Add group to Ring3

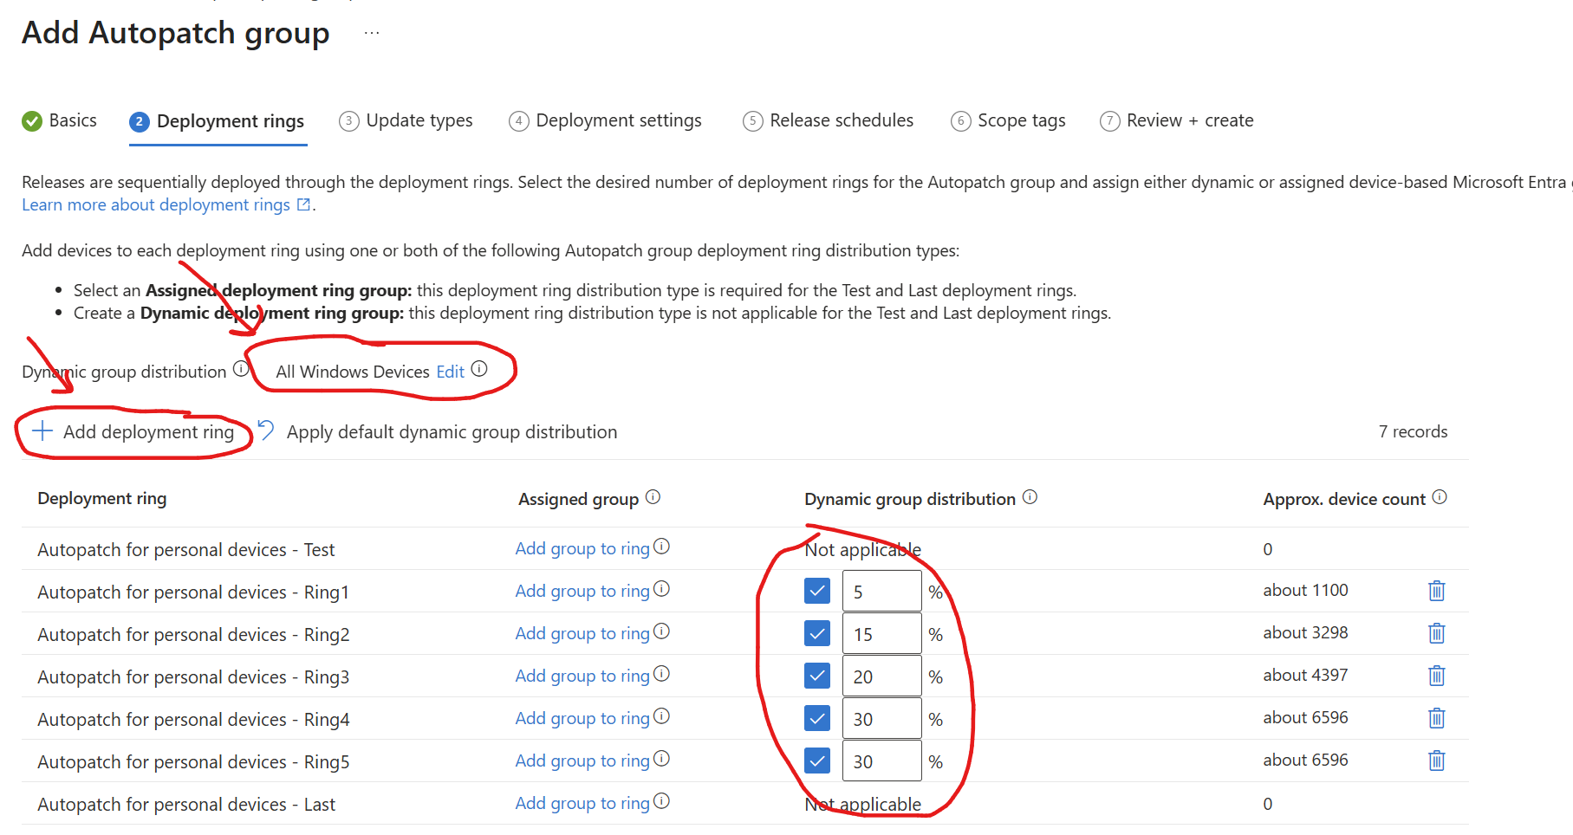(x=582, y=676)
